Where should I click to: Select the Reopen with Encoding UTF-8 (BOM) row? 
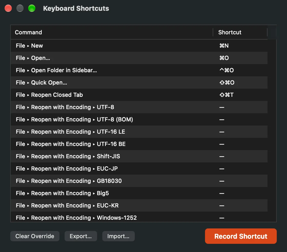click(x=139, y=119)
